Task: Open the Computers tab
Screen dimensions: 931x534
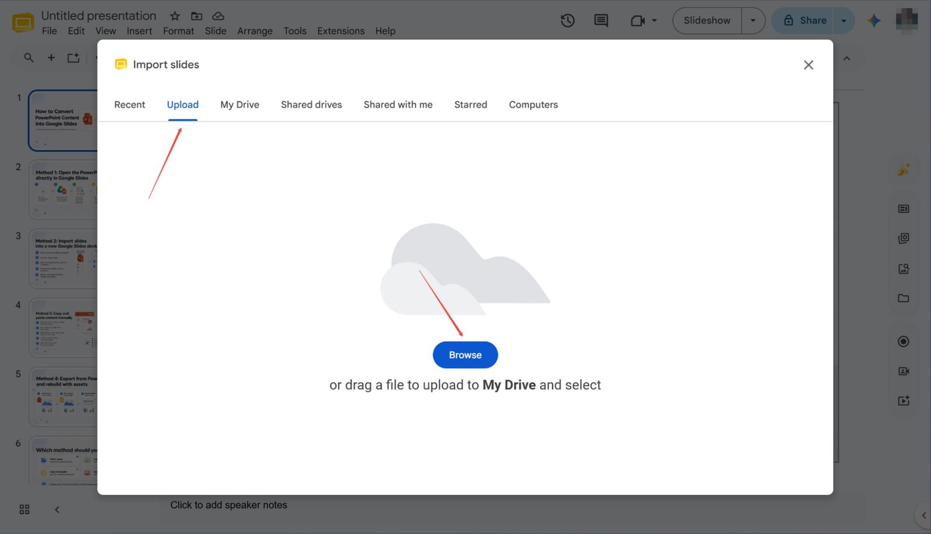Action: (533, 105)
